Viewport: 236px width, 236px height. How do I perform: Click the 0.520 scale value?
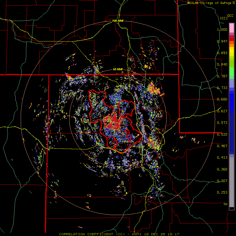pyautogui.click(x=222, y=134)
